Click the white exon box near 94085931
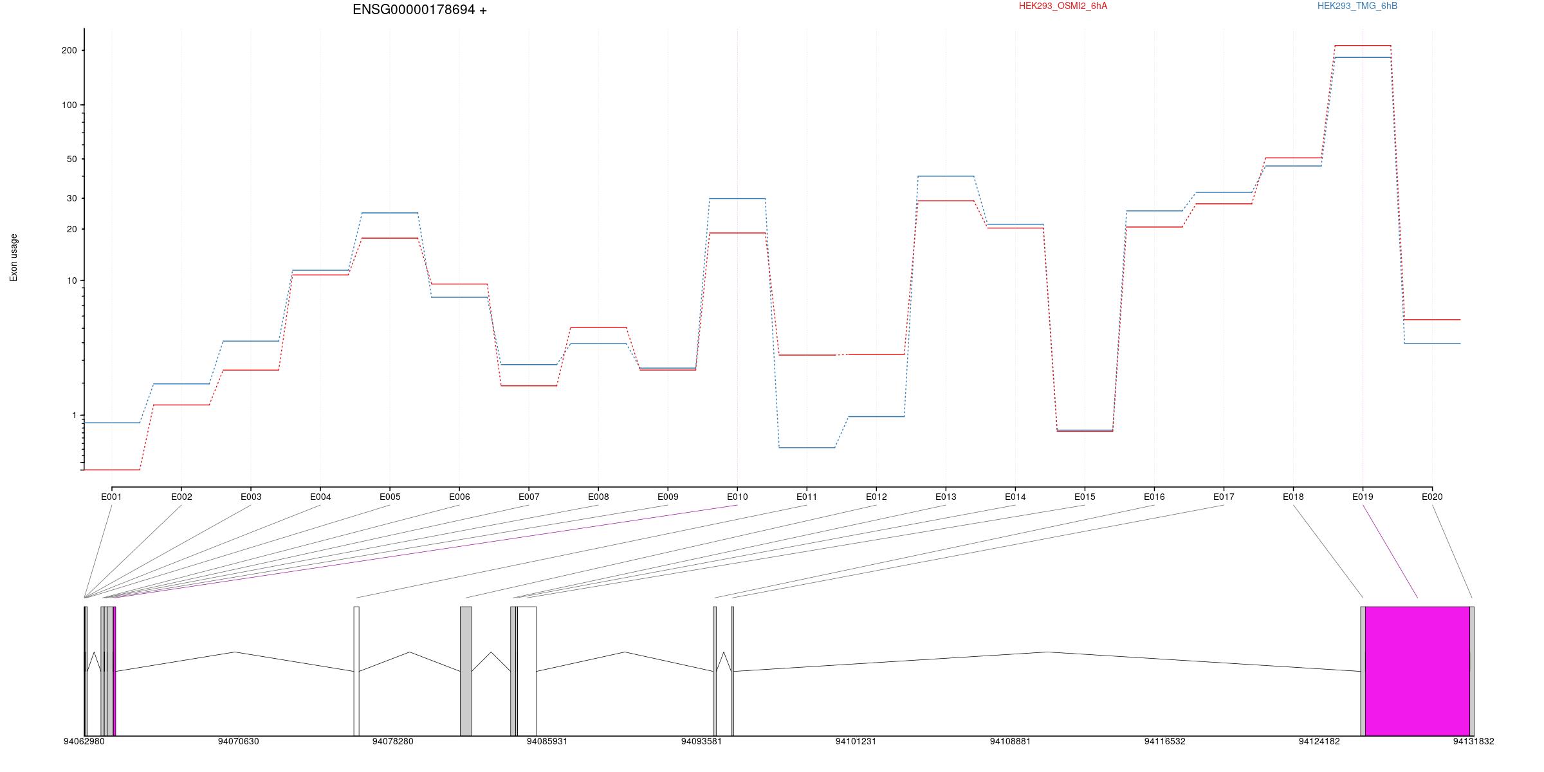1544x772 pixels. (527, 671)
